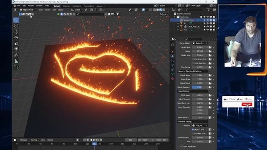Expand the Curve_Fire_Obj tree row
Screen dimensions: 267x150
coord(178,27)
